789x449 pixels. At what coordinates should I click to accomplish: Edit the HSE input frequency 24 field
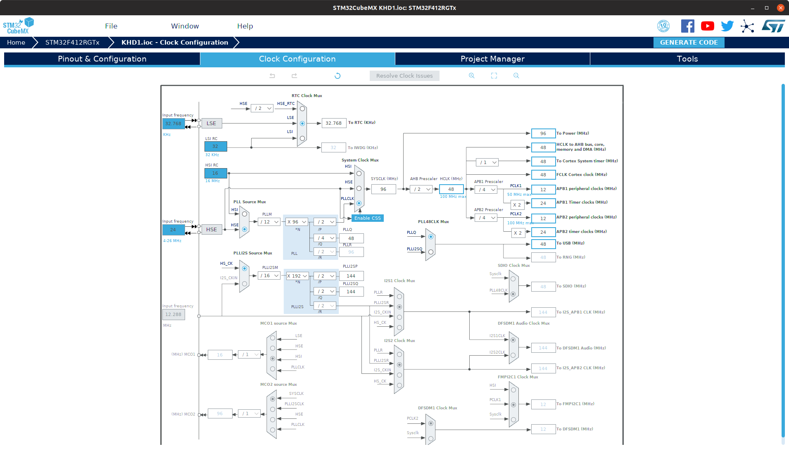[x=173, y=230]
